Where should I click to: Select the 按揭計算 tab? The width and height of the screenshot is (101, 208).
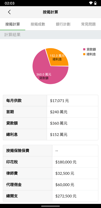[12, 24]
